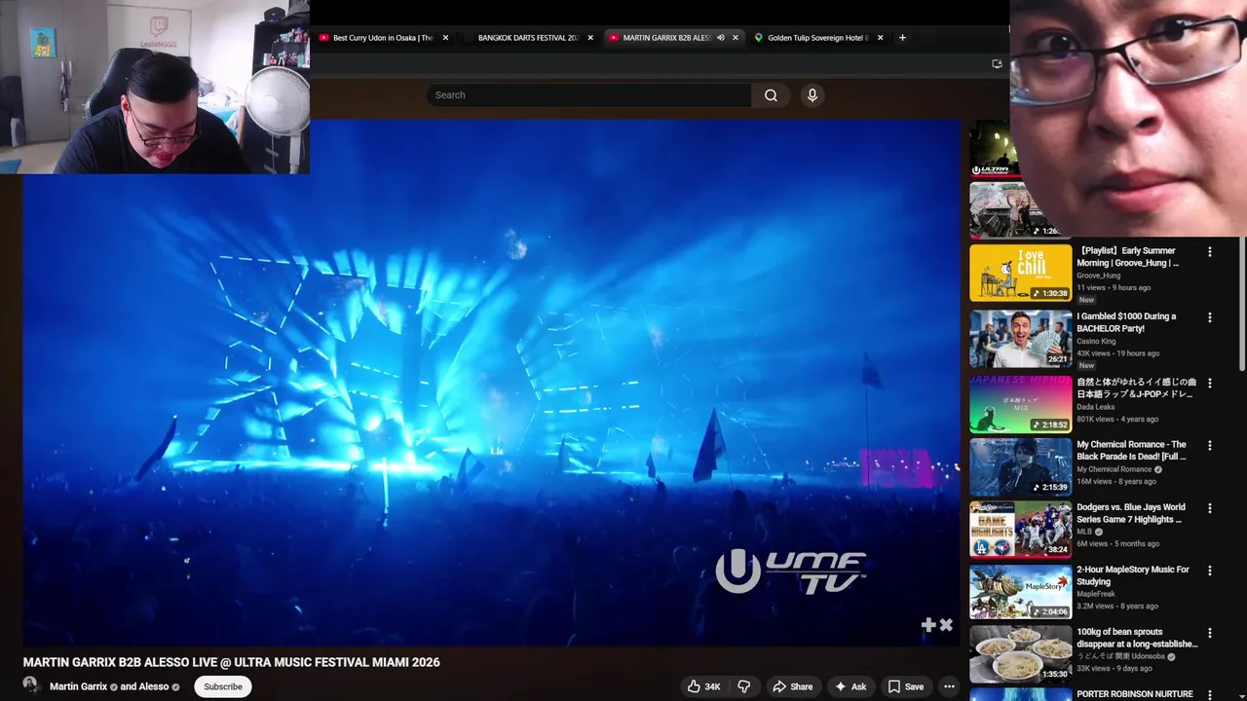This screenshot has width=1247, height=701.
Task: Click the search magnifier button
Action: pos(771,95)
